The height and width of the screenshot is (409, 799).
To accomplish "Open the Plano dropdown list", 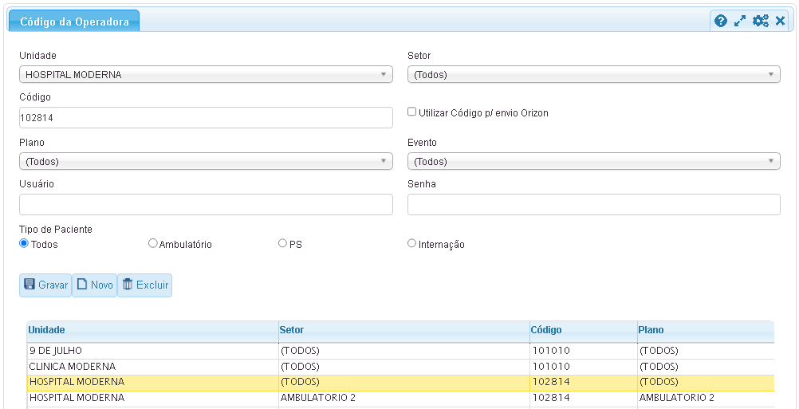I will pos(206,162).
